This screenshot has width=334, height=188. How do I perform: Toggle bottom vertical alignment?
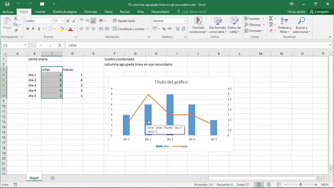pos(93,21)
